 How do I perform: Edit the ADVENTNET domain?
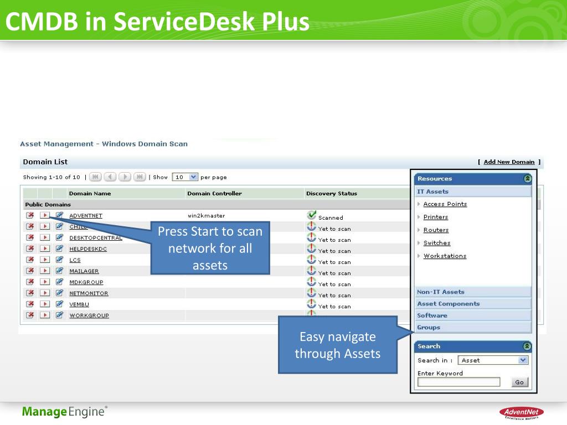59,215
